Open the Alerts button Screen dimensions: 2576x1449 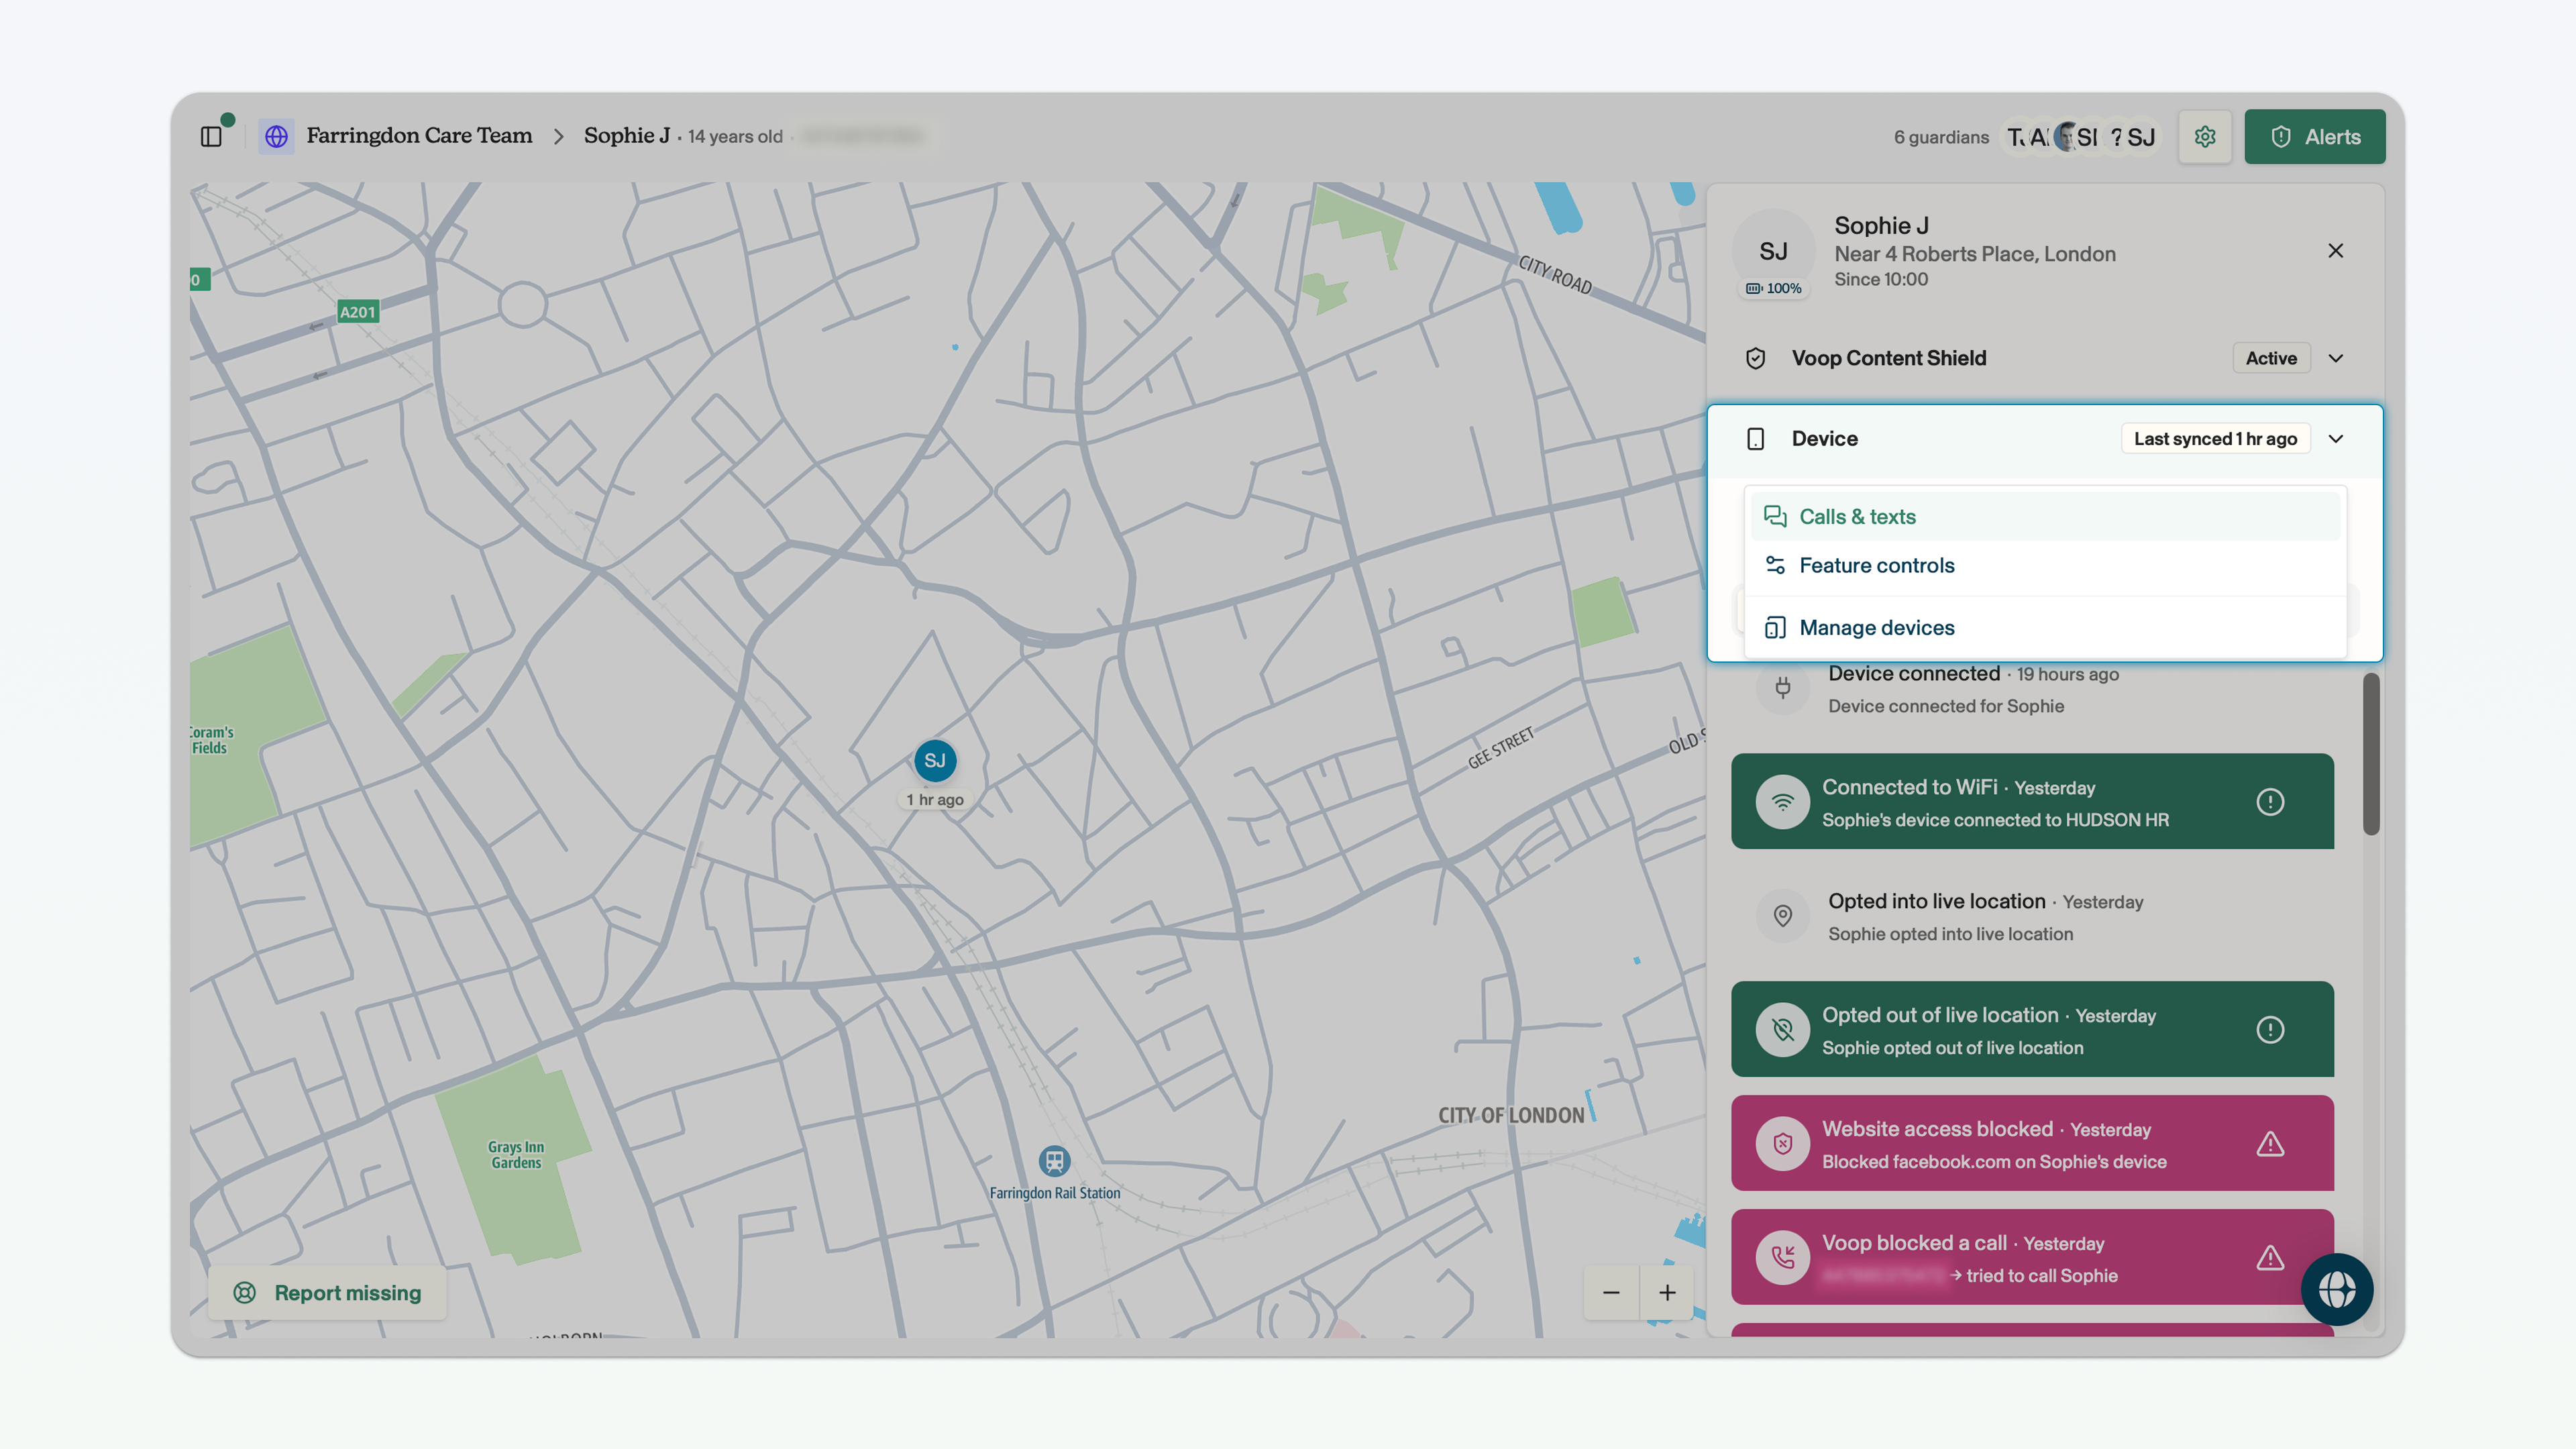[2314, 136]
